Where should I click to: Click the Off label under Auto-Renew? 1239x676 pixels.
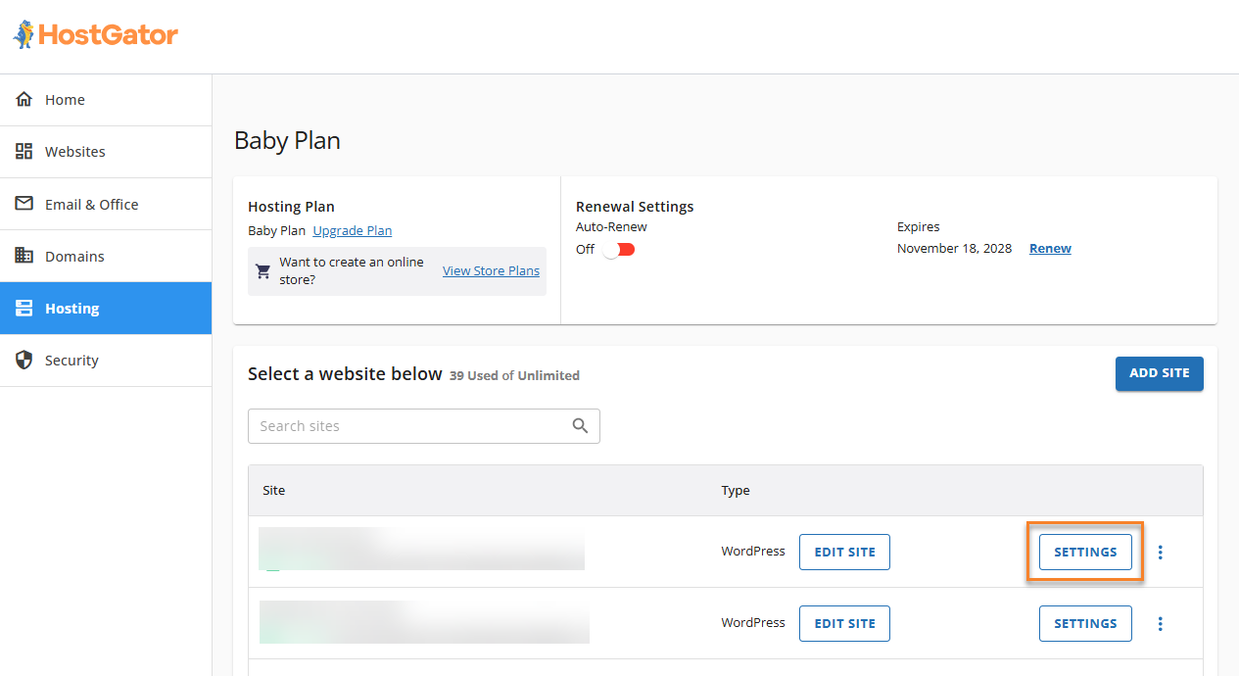pyautogui.click(x=585, y=250)
